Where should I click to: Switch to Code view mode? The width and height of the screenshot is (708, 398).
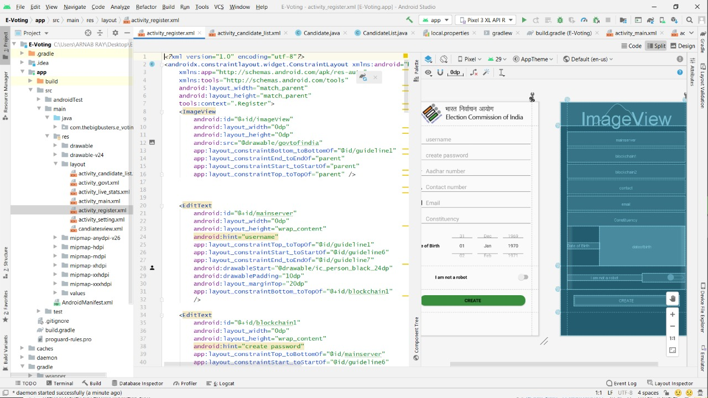pos(631,46)
